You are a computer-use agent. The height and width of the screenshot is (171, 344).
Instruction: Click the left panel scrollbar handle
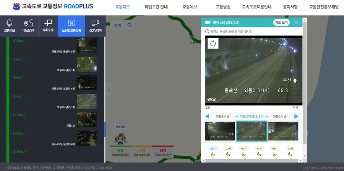(x=105, y=130)
